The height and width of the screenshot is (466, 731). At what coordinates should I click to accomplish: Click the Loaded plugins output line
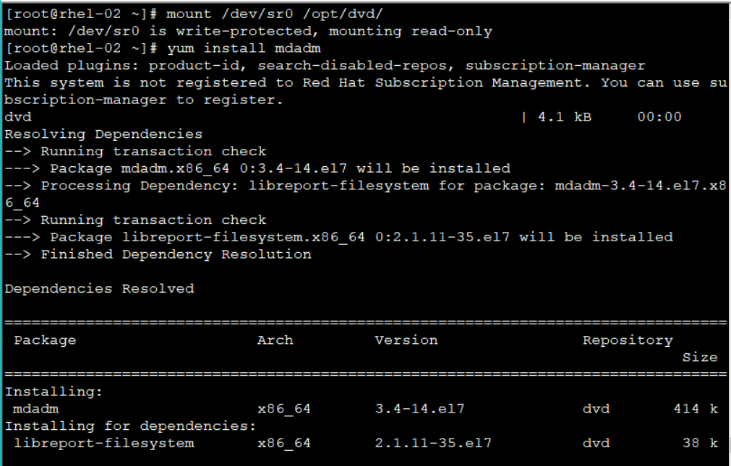pos(325,66)
